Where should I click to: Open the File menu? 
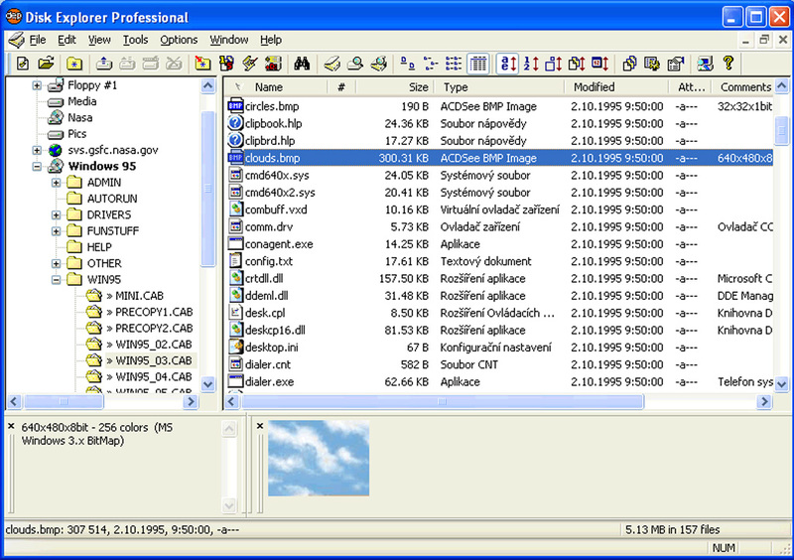(x=38, y=40)
